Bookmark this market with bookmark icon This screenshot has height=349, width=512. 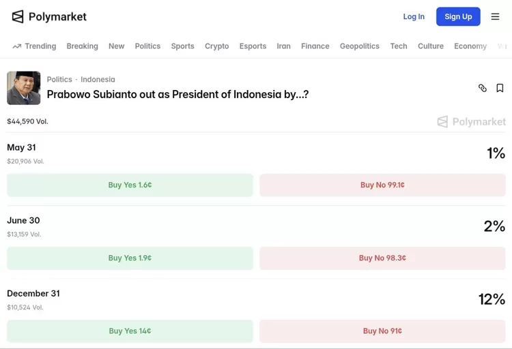[x=500, y=88]
